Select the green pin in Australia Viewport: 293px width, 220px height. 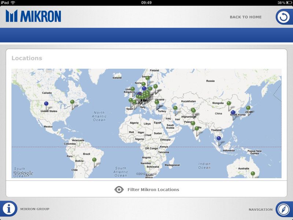coord(253,173)
